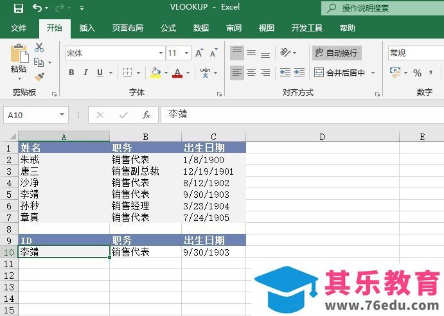Apply the red Font Color
The width and height of the screenshot is (444, 316).
click(x=177, y=73)
